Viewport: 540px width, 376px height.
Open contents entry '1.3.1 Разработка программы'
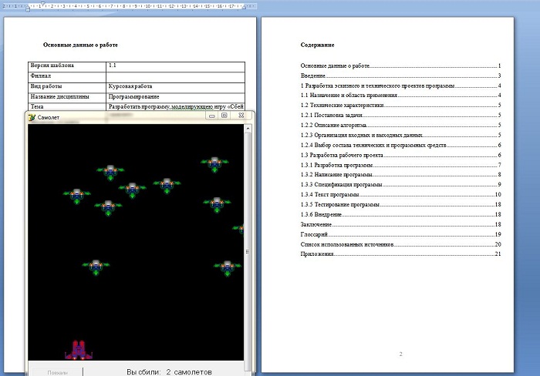coord(400,165)
